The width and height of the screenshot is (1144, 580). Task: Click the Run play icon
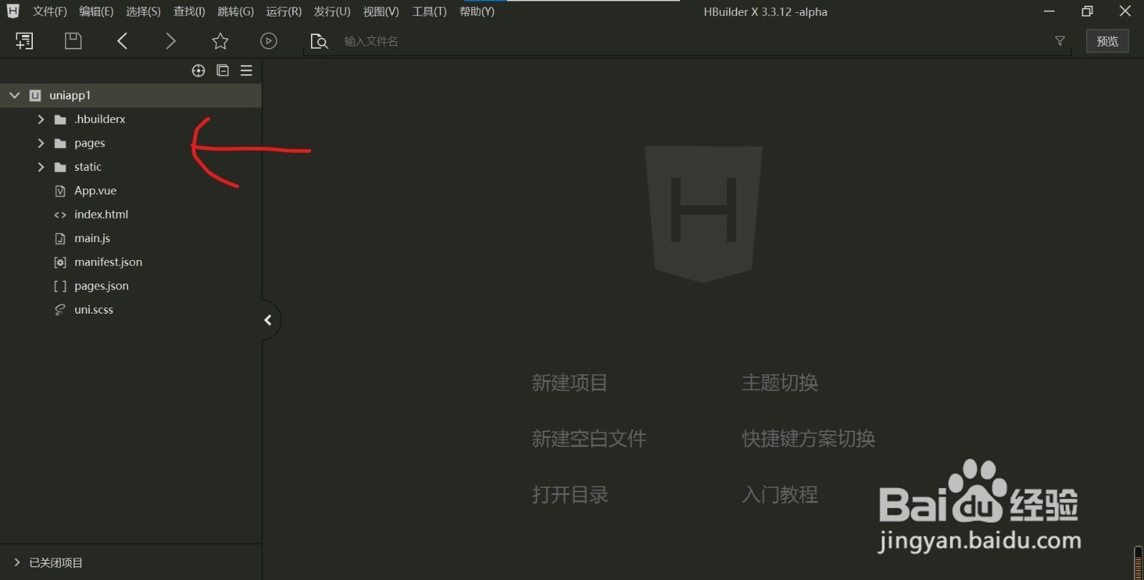[x=269, y=41]
